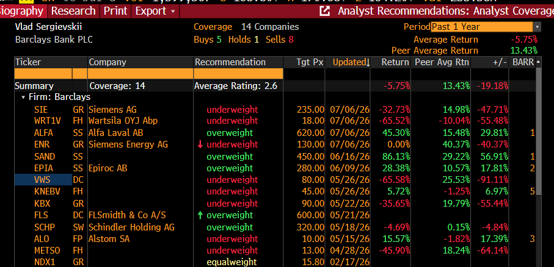Sort by the BARR column header

523,62
